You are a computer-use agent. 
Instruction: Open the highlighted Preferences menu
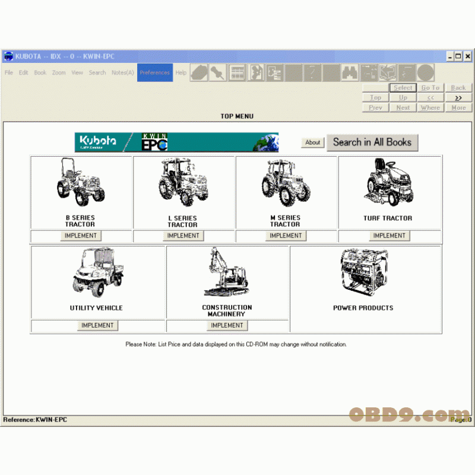point(155,72)
